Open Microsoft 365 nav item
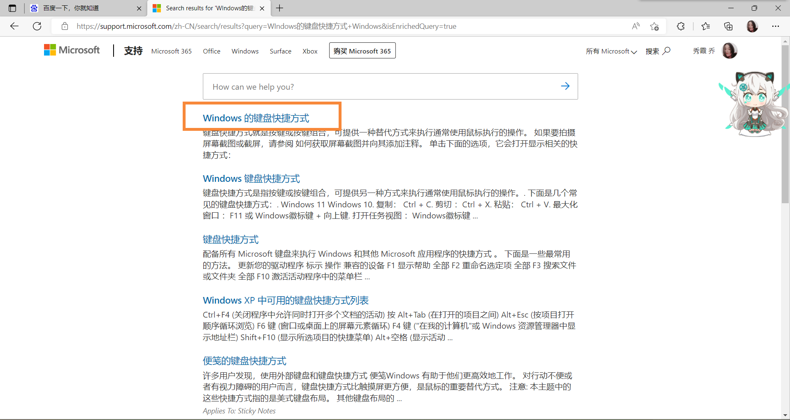Screen dimensions: 790x420 [172, 51]
